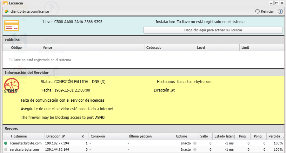
Task: Select the service.brbyte.com server row
Action: (95, 149)
